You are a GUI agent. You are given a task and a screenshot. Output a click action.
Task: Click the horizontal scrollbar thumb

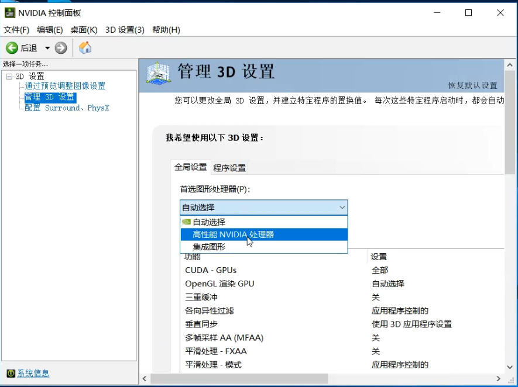(239, 378)
